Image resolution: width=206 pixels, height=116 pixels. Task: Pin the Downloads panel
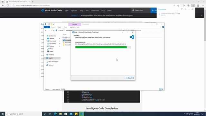click(x=192, y=9)
